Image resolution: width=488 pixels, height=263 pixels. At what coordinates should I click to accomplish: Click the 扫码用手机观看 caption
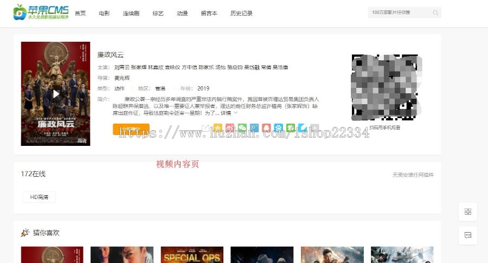click(x=385, y=127)
